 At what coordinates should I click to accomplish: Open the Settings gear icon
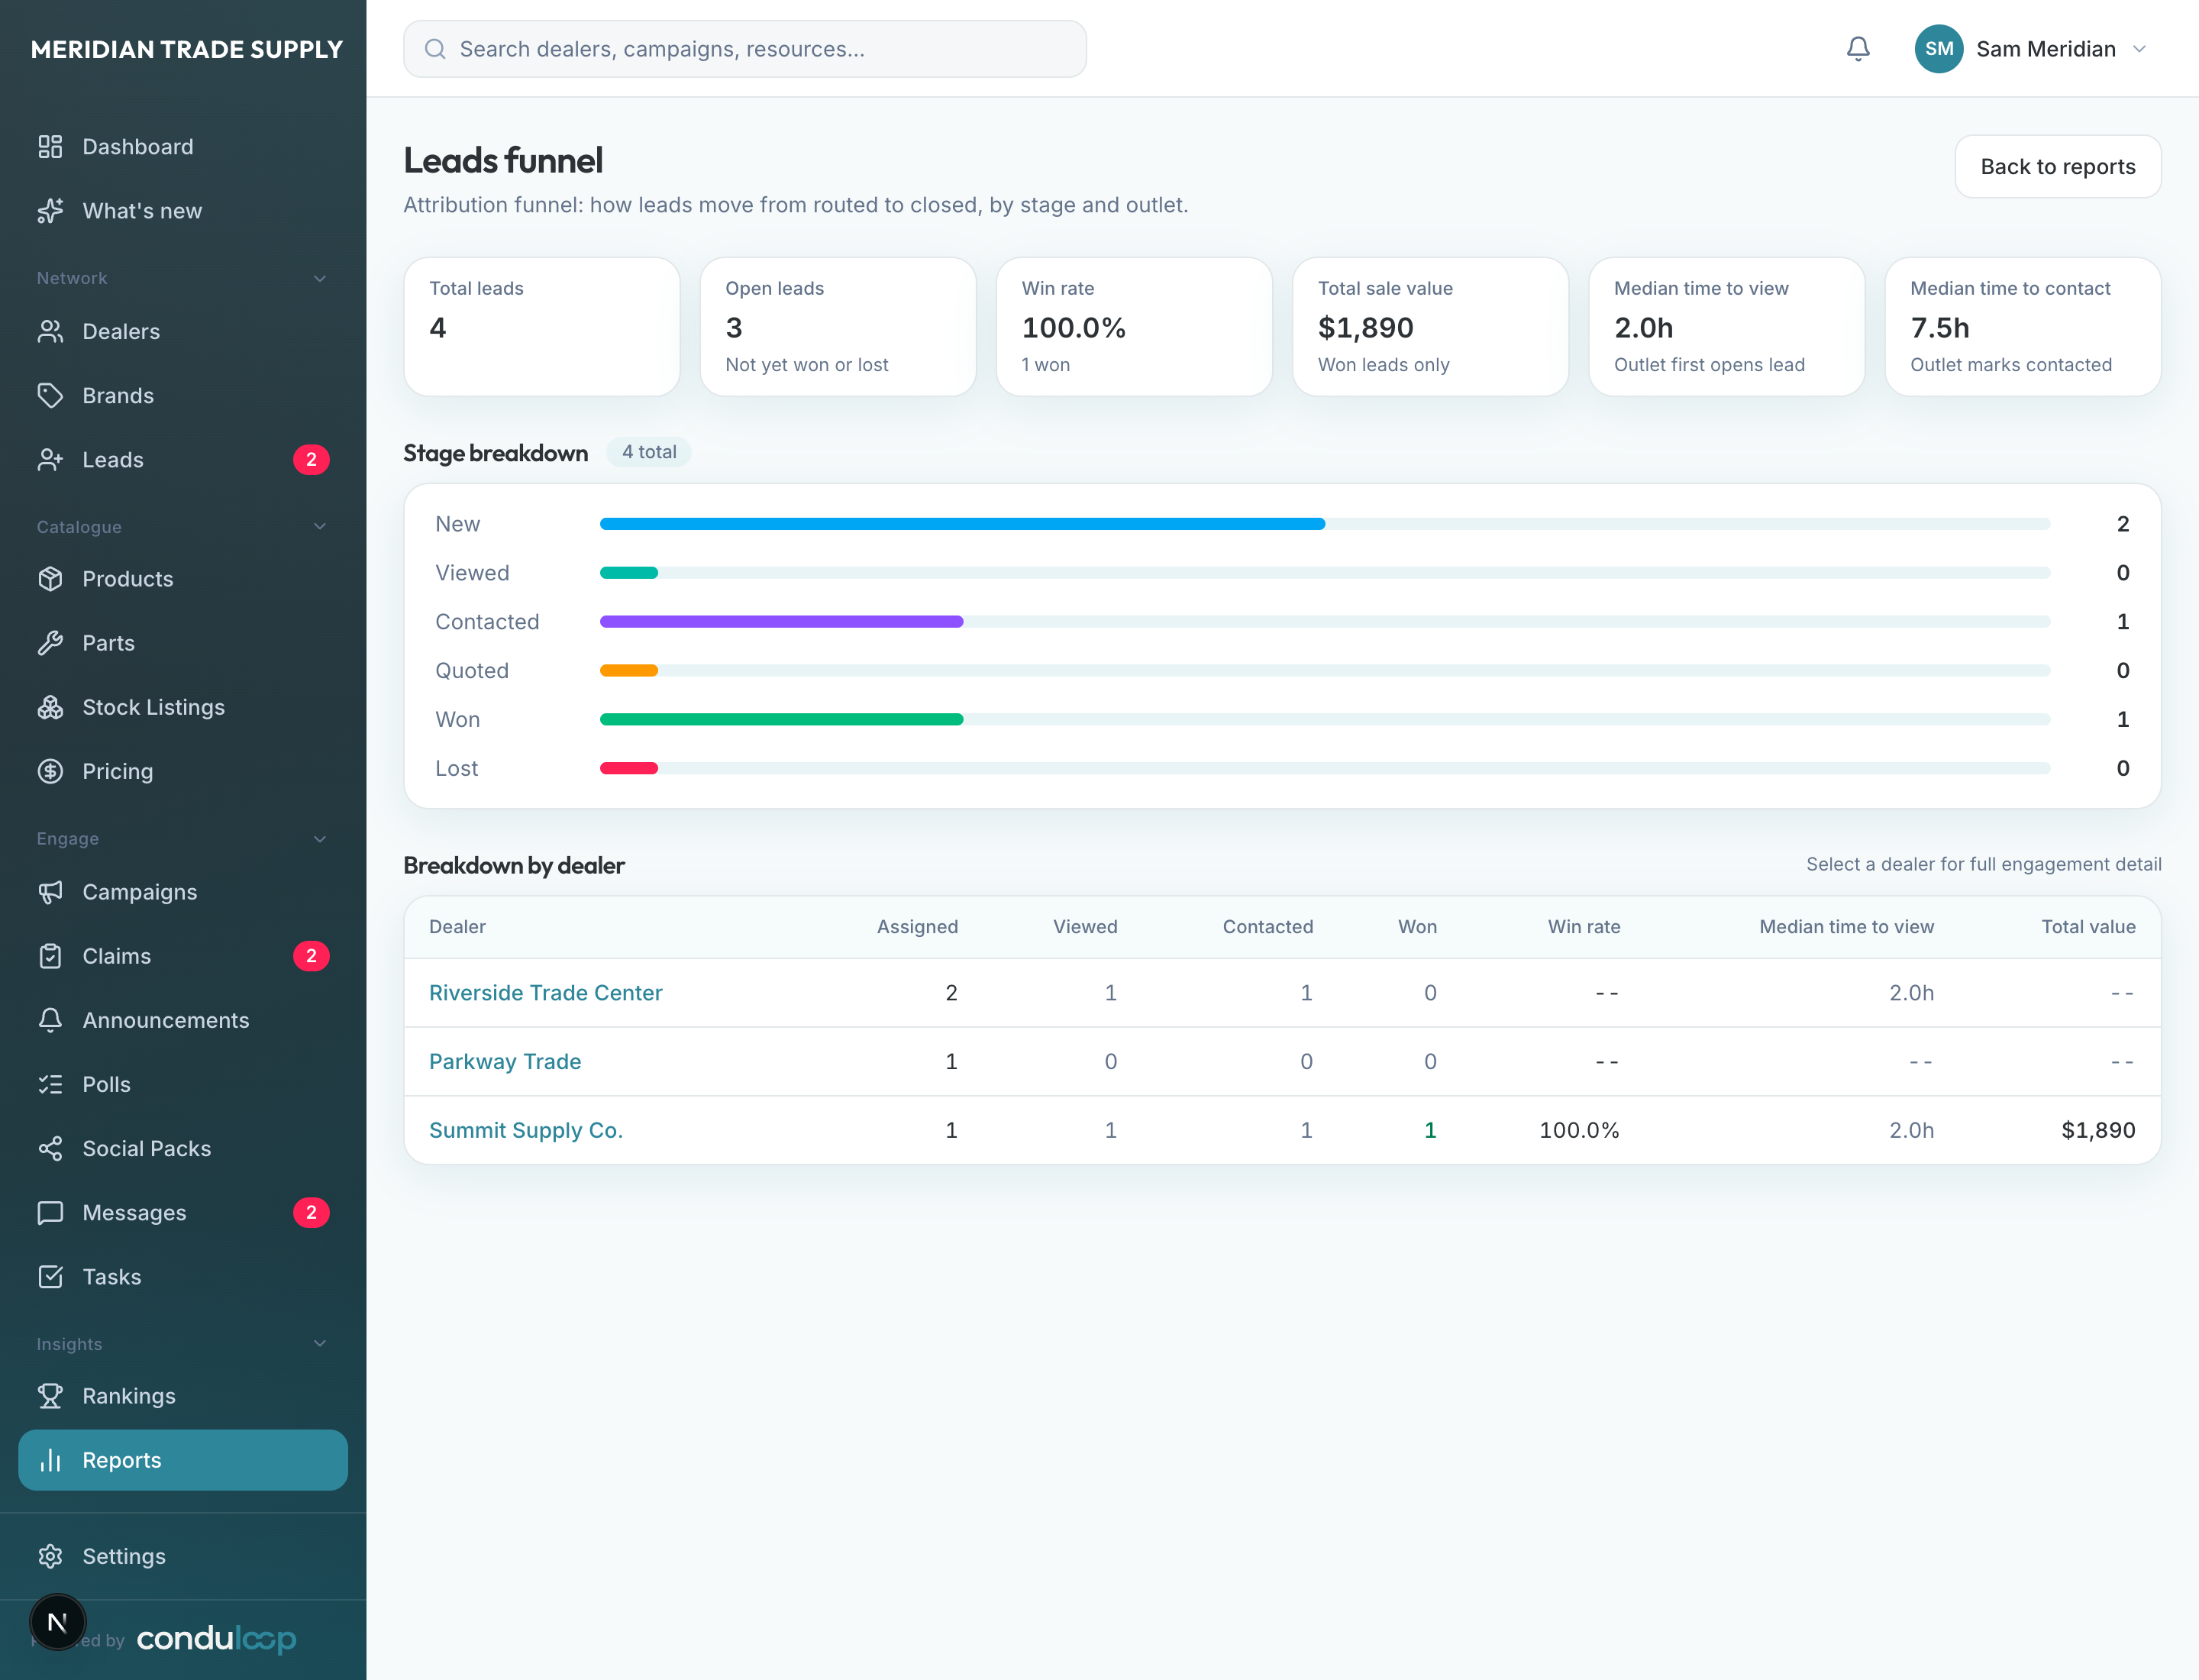click(50, 1555)
